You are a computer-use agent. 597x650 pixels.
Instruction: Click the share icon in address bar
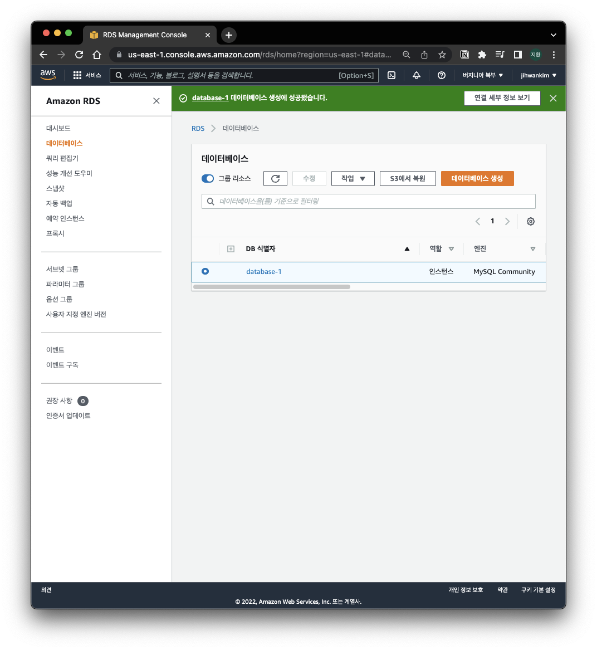point(424,55)
